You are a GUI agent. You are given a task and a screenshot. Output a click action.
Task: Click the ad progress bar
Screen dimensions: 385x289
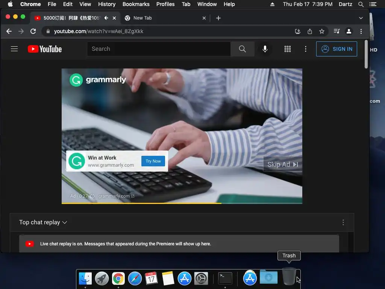(x=182, y=203)
